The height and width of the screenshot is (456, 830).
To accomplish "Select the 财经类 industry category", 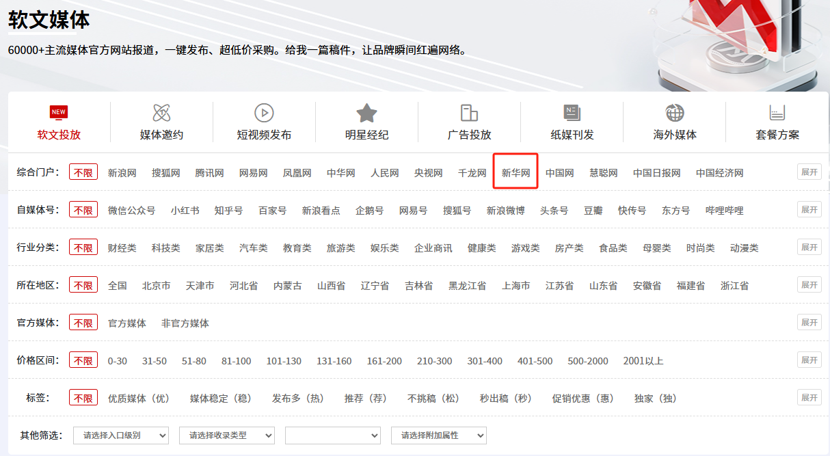I will pos(122,248).
